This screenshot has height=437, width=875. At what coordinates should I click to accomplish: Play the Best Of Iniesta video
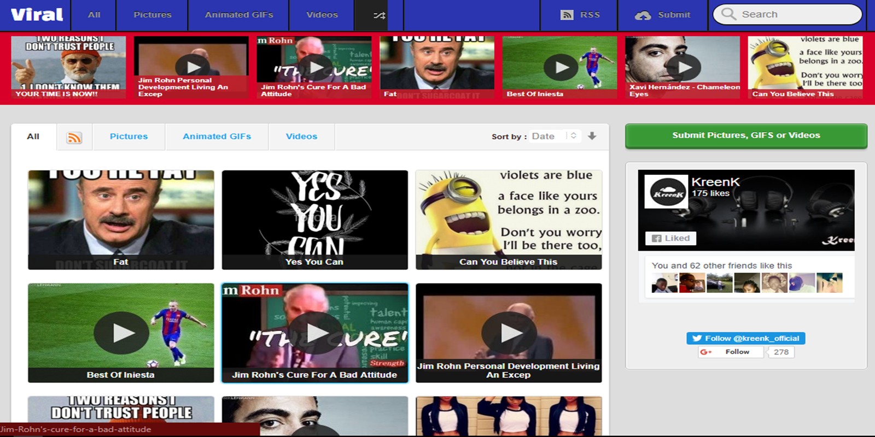[121, 332]
